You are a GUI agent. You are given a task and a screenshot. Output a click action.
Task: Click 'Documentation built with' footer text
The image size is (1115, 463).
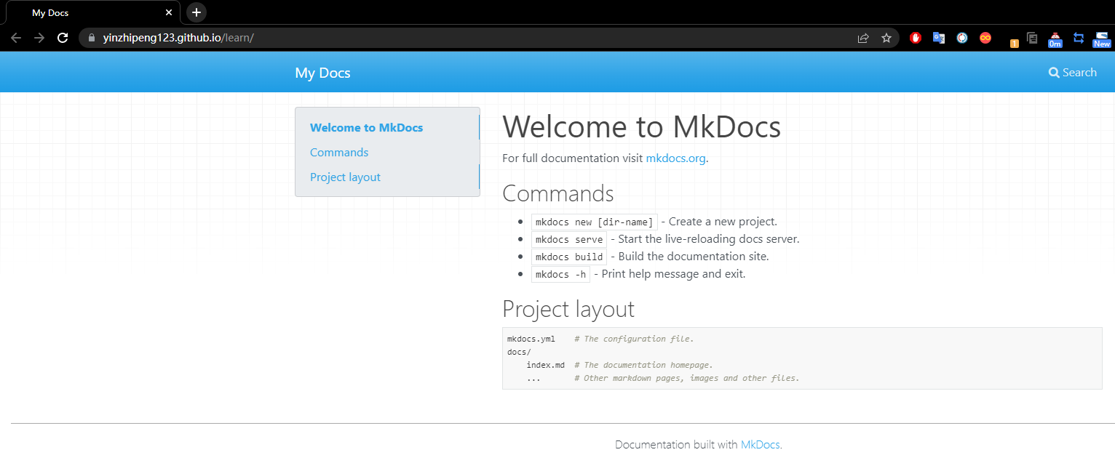(x=676, y=445)
